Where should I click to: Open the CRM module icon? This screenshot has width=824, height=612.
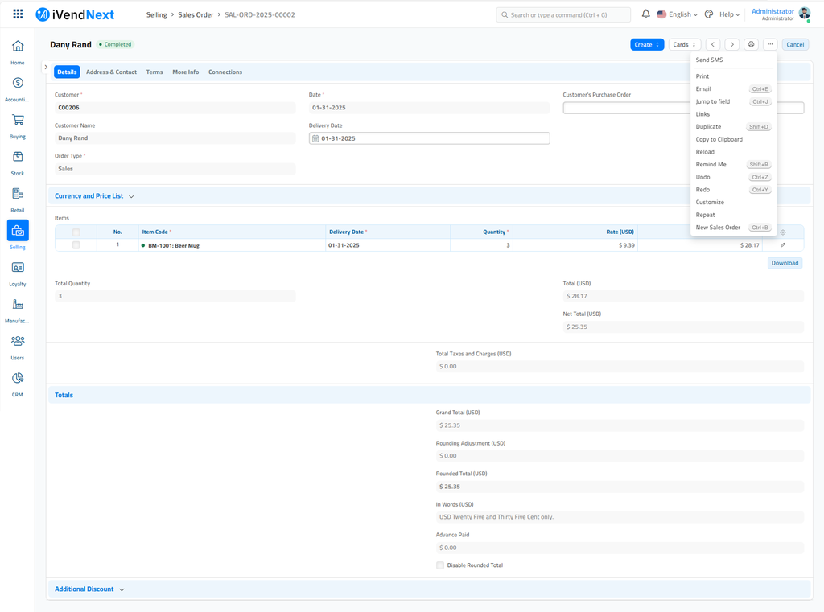click(18, 382)
